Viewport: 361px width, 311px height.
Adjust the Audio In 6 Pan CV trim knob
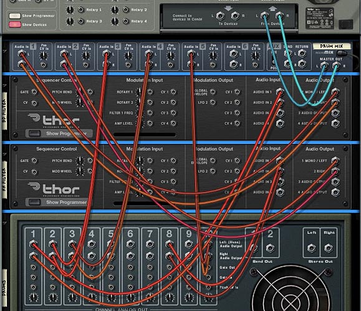pyautogui.click(x=255, y=55)
